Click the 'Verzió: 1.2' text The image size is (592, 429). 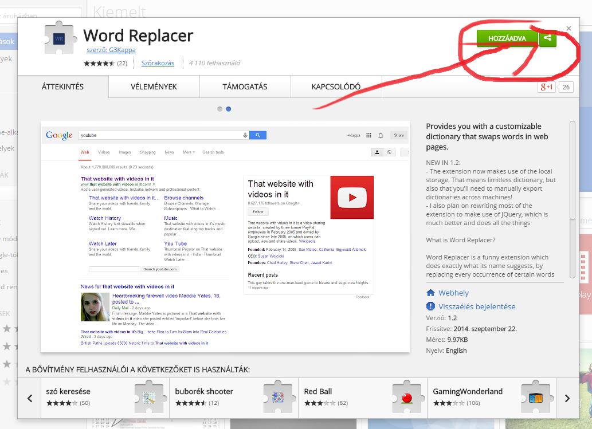click(441, 318)
